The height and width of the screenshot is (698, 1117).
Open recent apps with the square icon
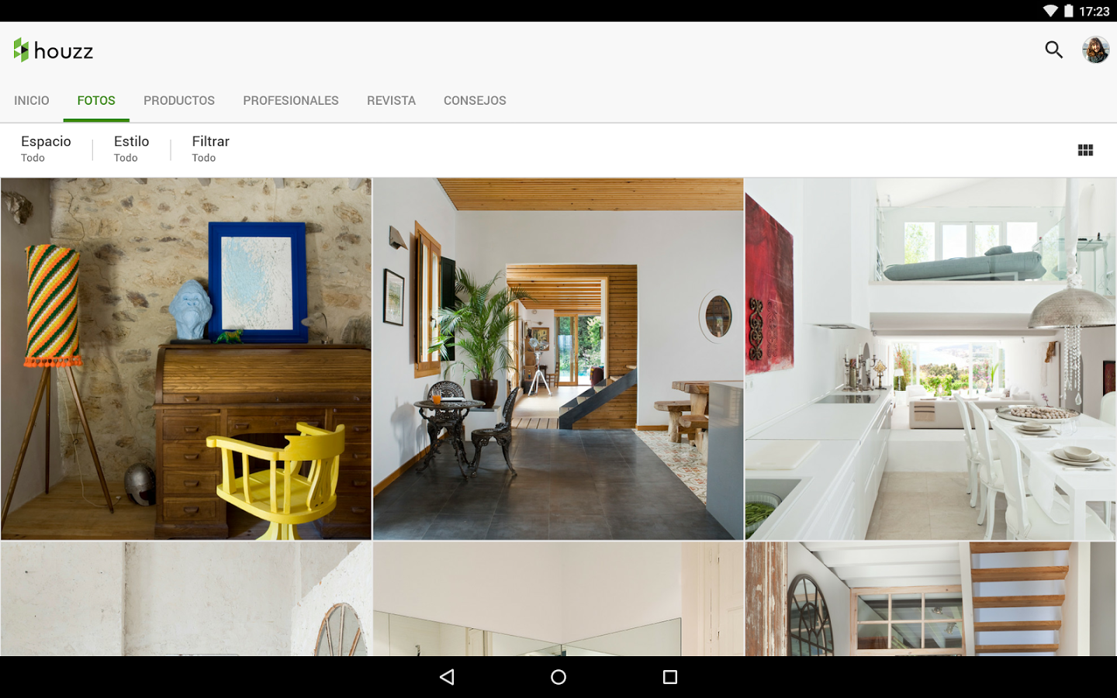(669, 676)
